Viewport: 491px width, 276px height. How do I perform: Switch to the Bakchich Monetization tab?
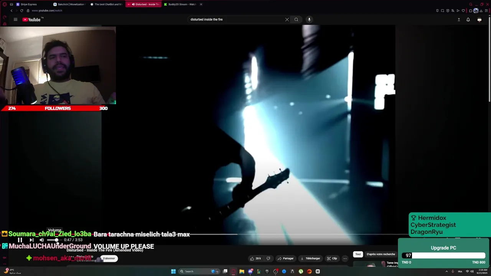pos(69,4)
